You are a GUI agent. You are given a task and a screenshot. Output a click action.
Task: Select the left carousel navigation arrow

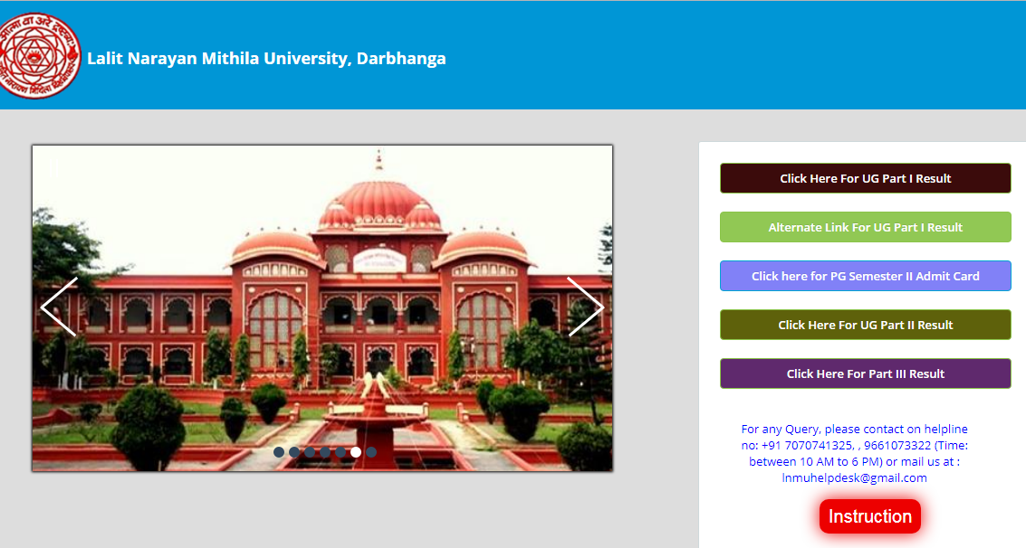pos(58,307)
